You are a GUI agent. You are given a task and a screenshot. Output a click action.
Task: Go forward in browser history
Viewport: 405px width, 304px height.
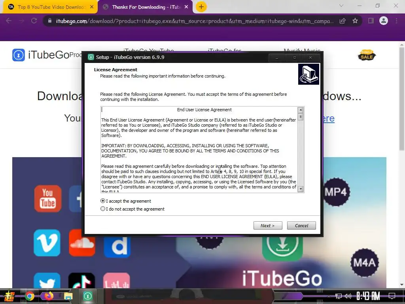pyautogui.click(x=21, y=21)
